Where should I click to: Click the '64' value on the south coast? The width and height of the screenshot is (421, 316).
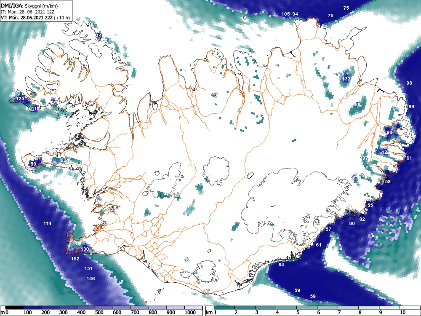(281, 265)
